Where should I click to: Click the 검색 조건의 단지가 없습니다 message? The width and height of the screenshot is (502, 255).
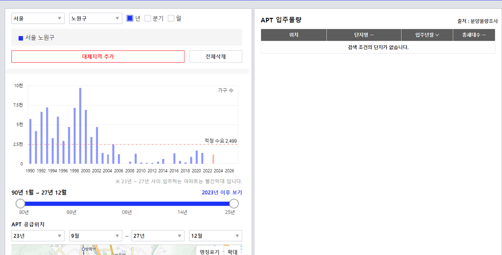click(x=378, y=47)
